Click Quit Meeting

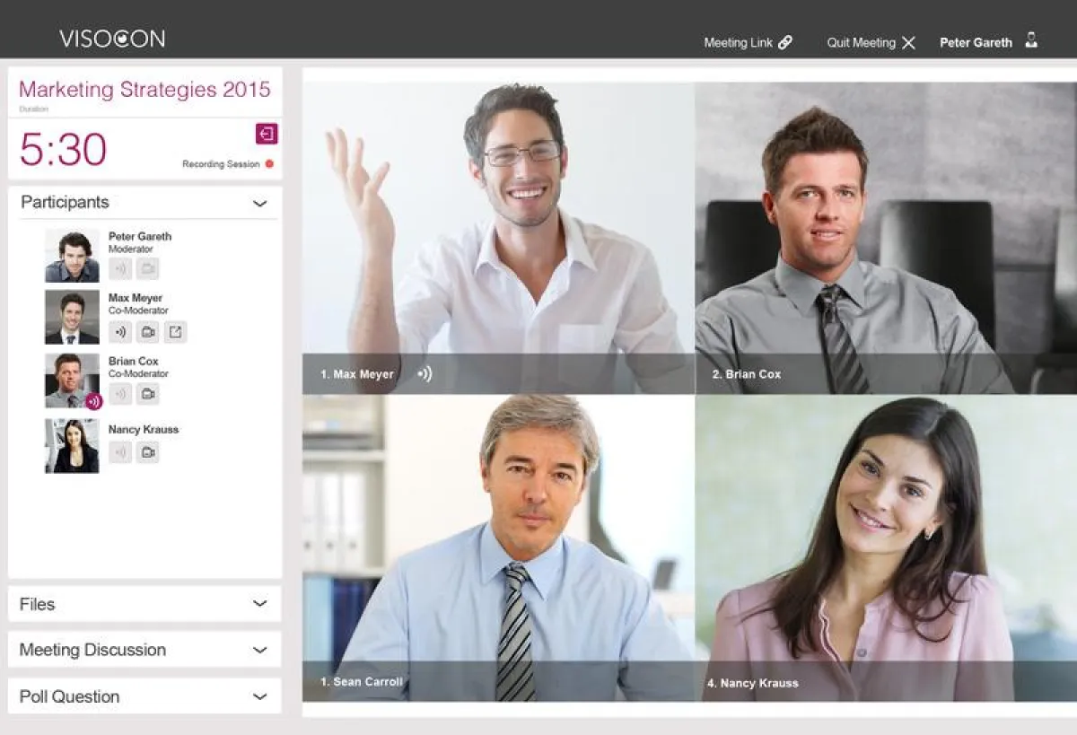pos(871,42)
